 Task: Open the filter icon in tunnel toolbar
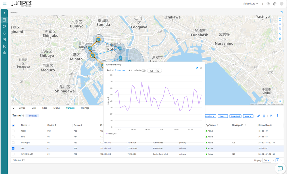pyautogui.click(x=271, y=116)
